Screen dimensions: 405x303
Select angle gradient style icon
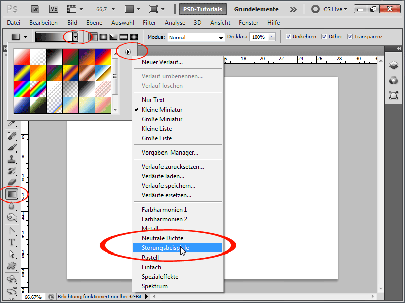[113, 37]
